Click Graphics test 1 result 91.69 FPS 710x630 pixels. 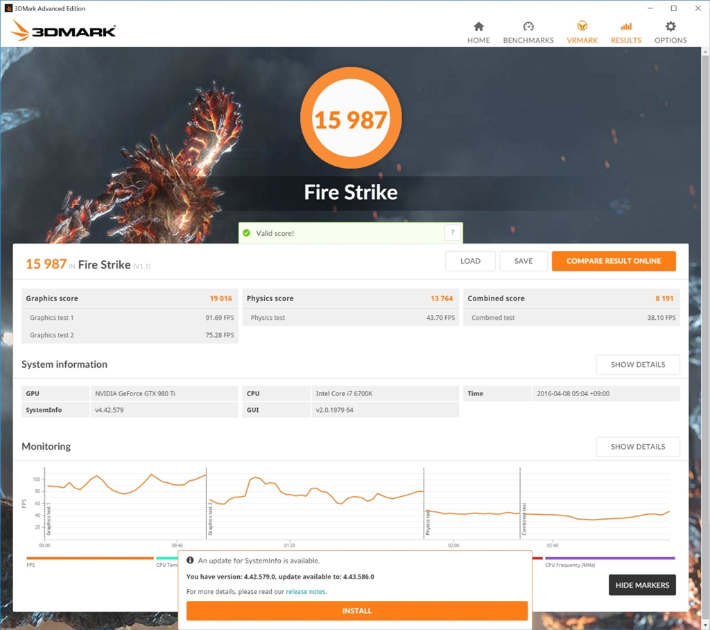pyautogui.click(x=220, y=318)
